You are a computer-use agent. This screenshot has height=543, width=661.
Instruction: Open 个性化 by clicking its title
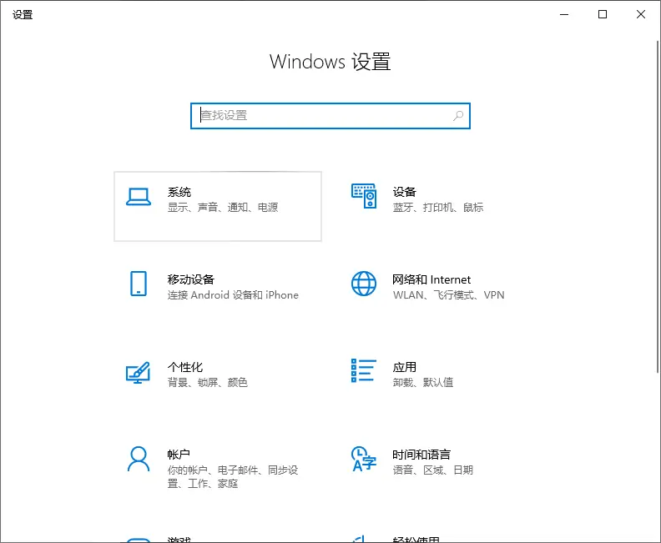(x=185, y=367)
